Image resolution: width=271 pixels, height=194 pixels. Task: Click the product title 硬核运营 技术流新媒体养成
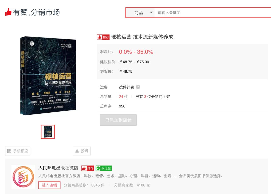coord(142,37)
